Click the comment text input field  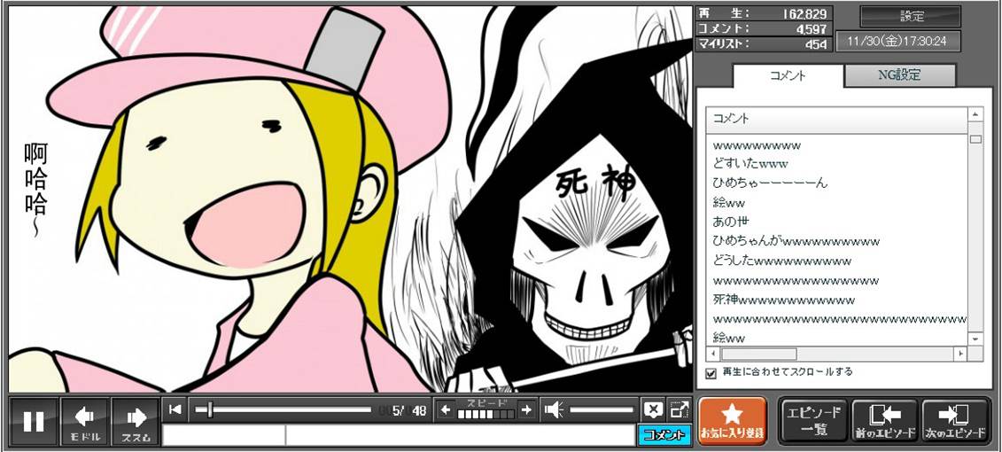(399, 435)
